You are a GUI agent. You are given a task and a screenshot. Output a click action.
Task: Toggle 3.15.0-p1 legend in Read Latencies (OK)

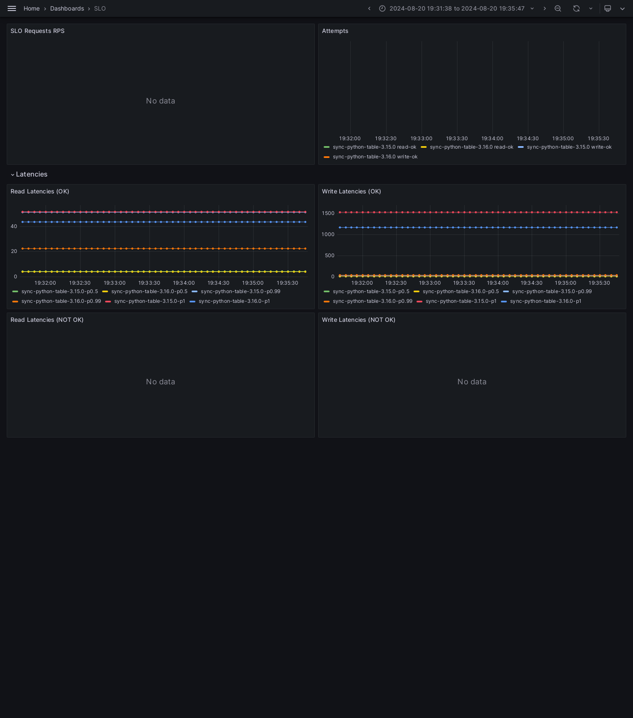(x=150, y=301)
